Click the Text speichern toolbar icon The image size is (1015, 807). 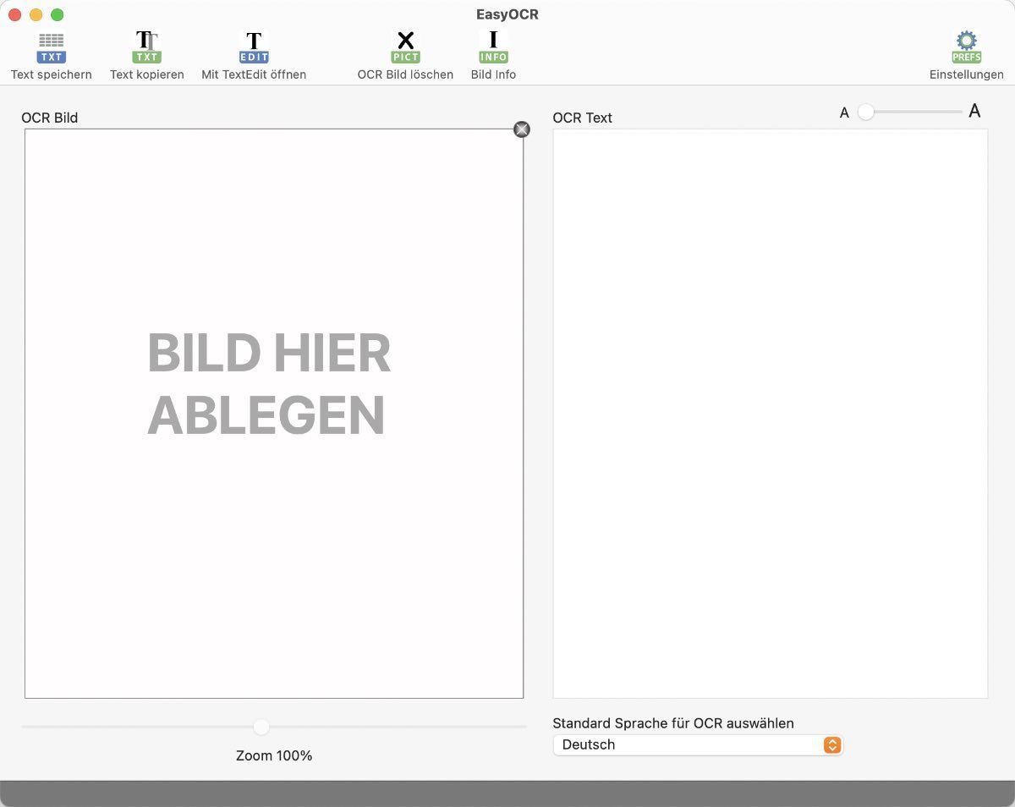pyautogui.click(x=52, y=47)
